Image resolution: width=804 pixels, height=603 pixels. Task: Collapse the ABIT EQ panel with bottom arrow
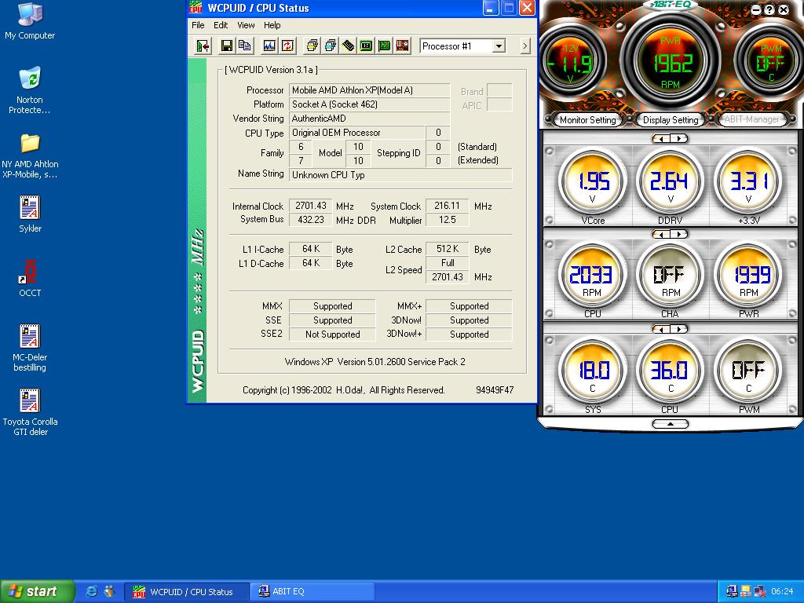point(671,424)
